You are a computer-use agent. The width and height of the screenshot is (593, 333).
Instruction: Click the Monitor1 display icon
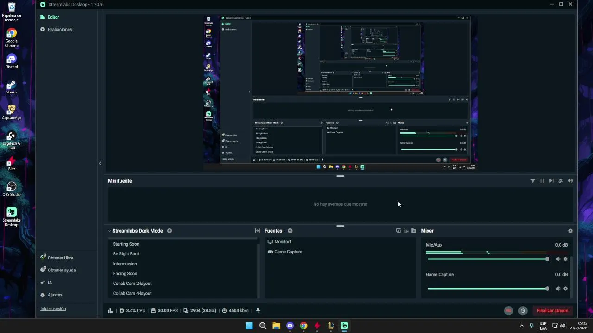point(270,242)
